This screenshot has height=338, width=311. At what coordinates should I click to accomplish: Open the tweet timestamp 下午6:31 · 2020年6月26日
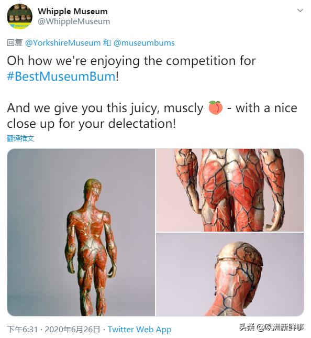click(53, 329)
